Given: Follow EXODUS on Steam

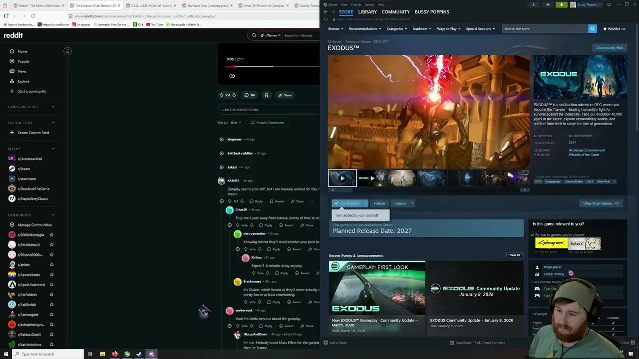Looking at the screenshot, I should point(379,203).
